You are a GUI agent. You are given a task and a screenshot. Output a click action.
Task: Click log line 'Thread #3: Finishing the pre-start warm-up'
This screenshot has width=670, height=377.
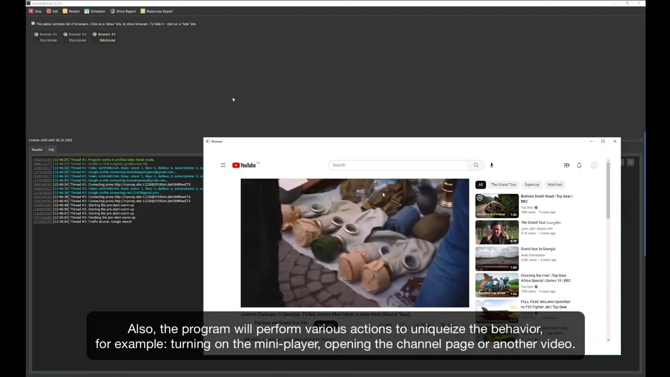click(84, 217)
